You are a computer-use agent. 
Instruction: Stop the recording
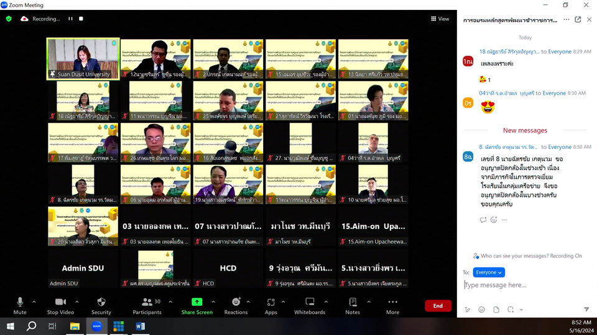(81, 19)
